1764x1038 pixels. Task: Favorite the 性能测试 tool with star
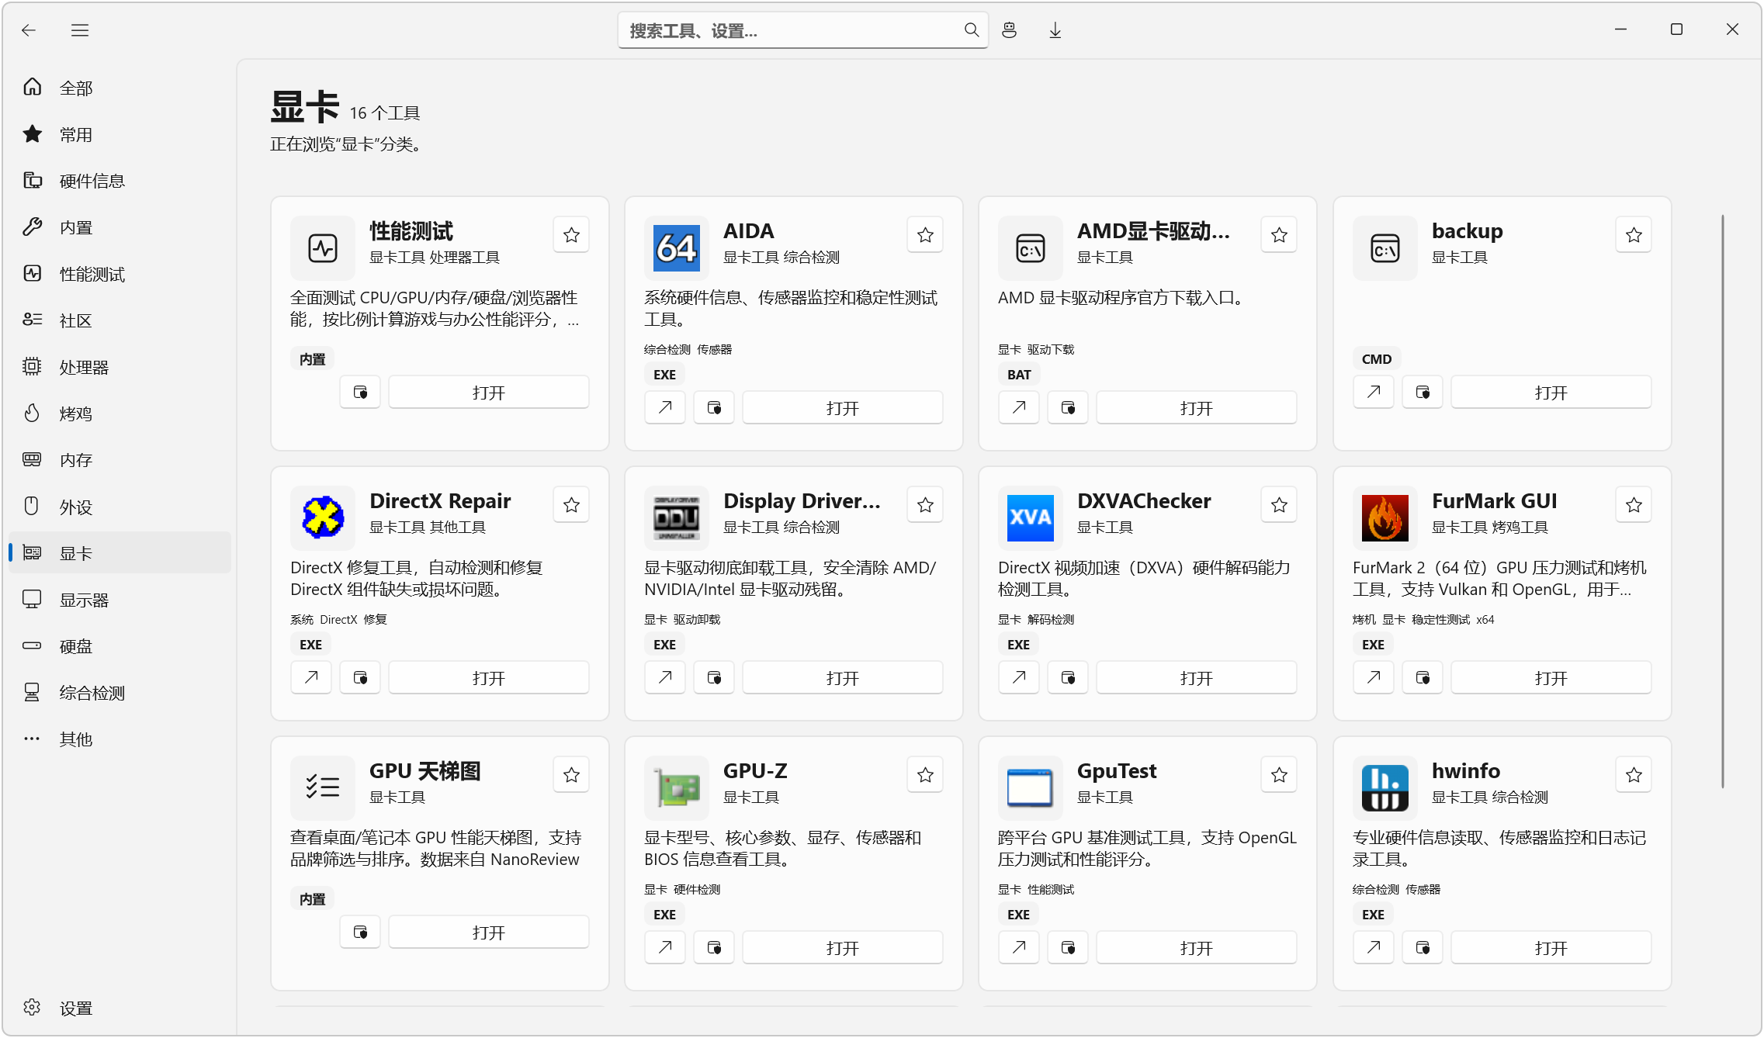pyautogui.click(x=571, y=235)
